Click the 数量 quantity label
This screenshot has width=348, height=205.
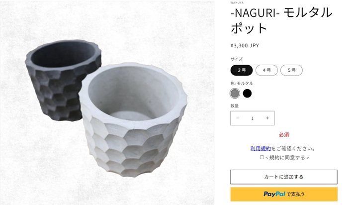tap(235, 105)
